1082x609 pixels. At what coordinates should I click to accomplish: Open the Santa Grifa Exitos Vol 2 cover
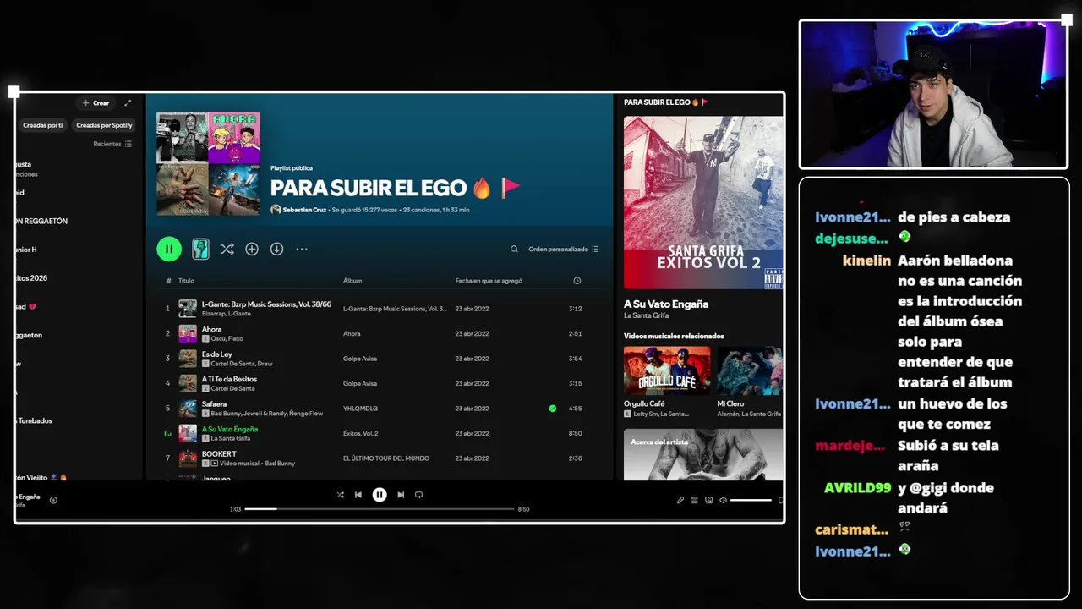point(703,203)
